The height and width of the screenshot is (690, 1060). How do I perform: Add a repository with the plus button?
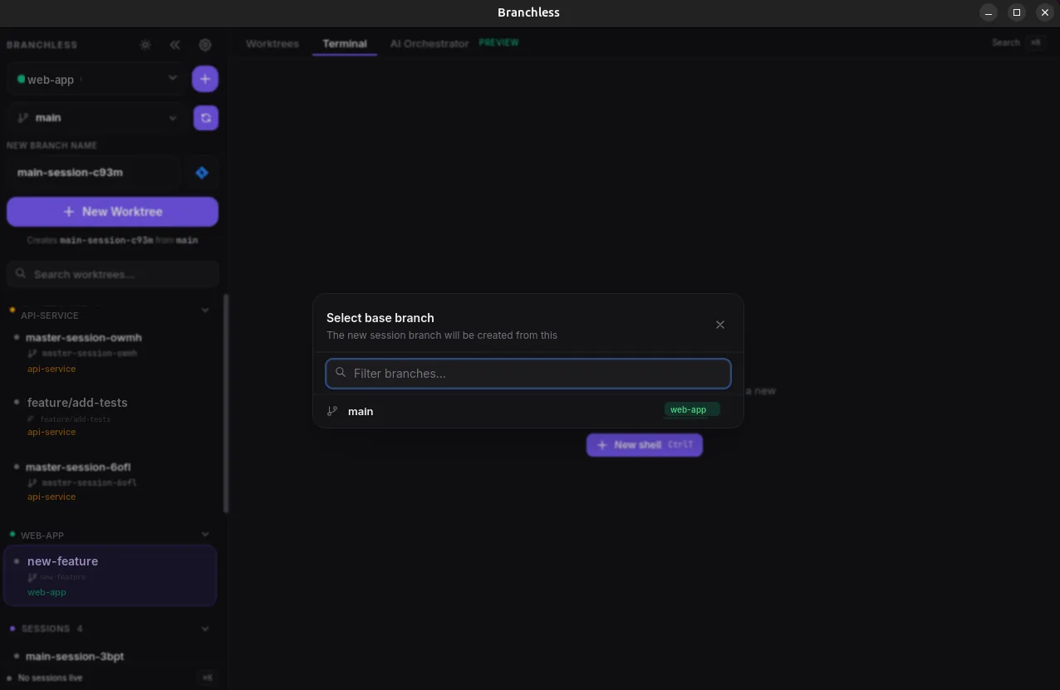[205, 79]
